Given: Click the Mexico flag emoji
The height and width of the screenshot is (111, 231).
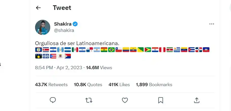Looking at the screenshot, I should 75,50.
